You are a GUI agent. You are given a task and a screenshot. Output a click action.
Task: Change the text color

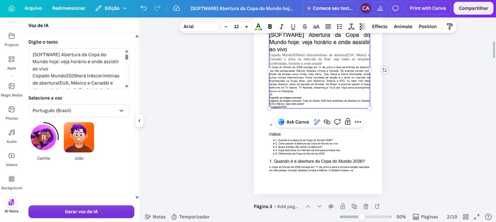coord(259,27)
